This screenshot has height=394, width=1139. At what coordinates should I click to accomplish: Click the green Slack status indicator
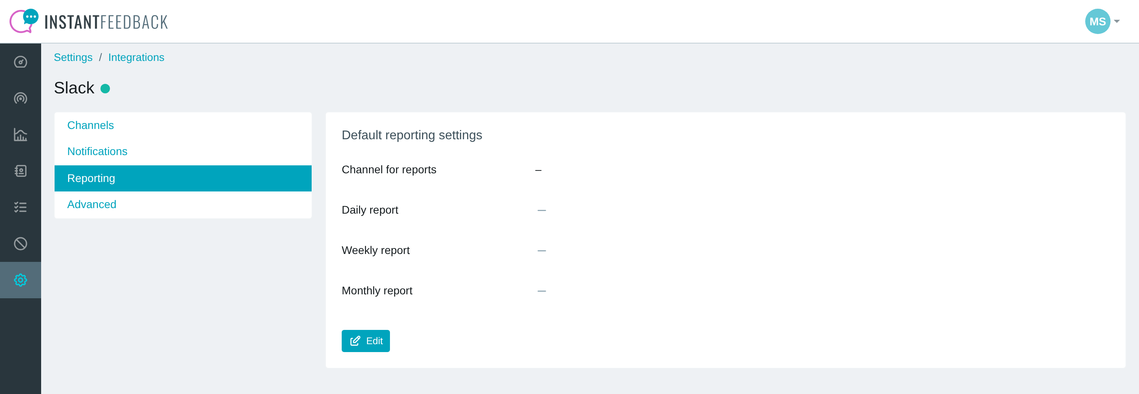105,89
